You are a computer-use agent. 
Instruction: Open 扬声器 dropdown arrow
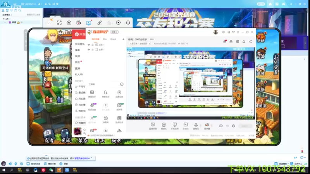(x=212, y=125)
